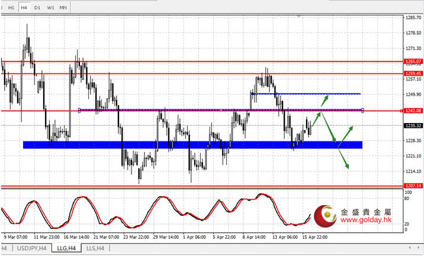Switch to the H1 timeframe
424x256 pixels.
pos(11,8)
